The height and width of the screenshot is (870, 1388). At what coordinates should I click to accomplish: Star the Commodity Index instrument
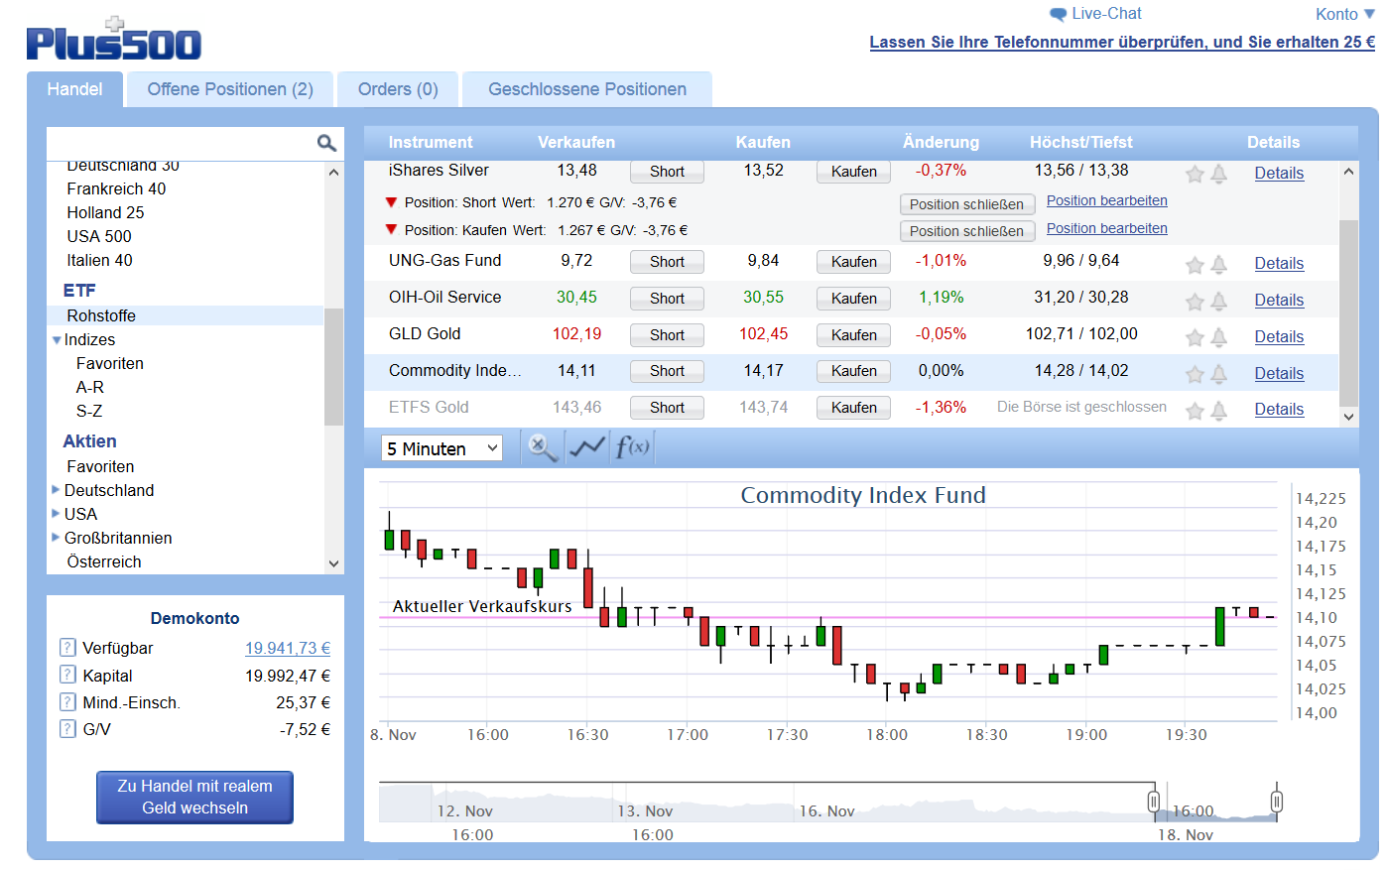pos(1195,375)
